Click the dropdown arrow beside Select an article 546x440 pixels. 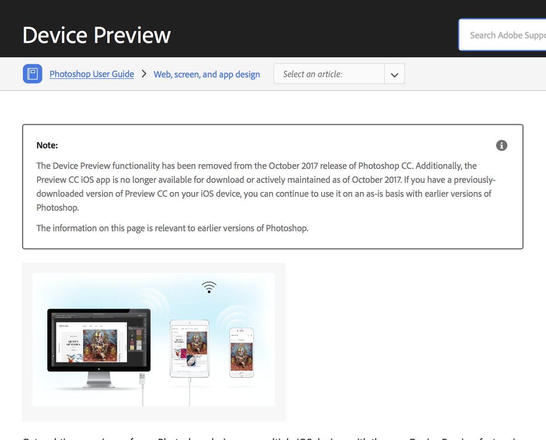[394, 74]
